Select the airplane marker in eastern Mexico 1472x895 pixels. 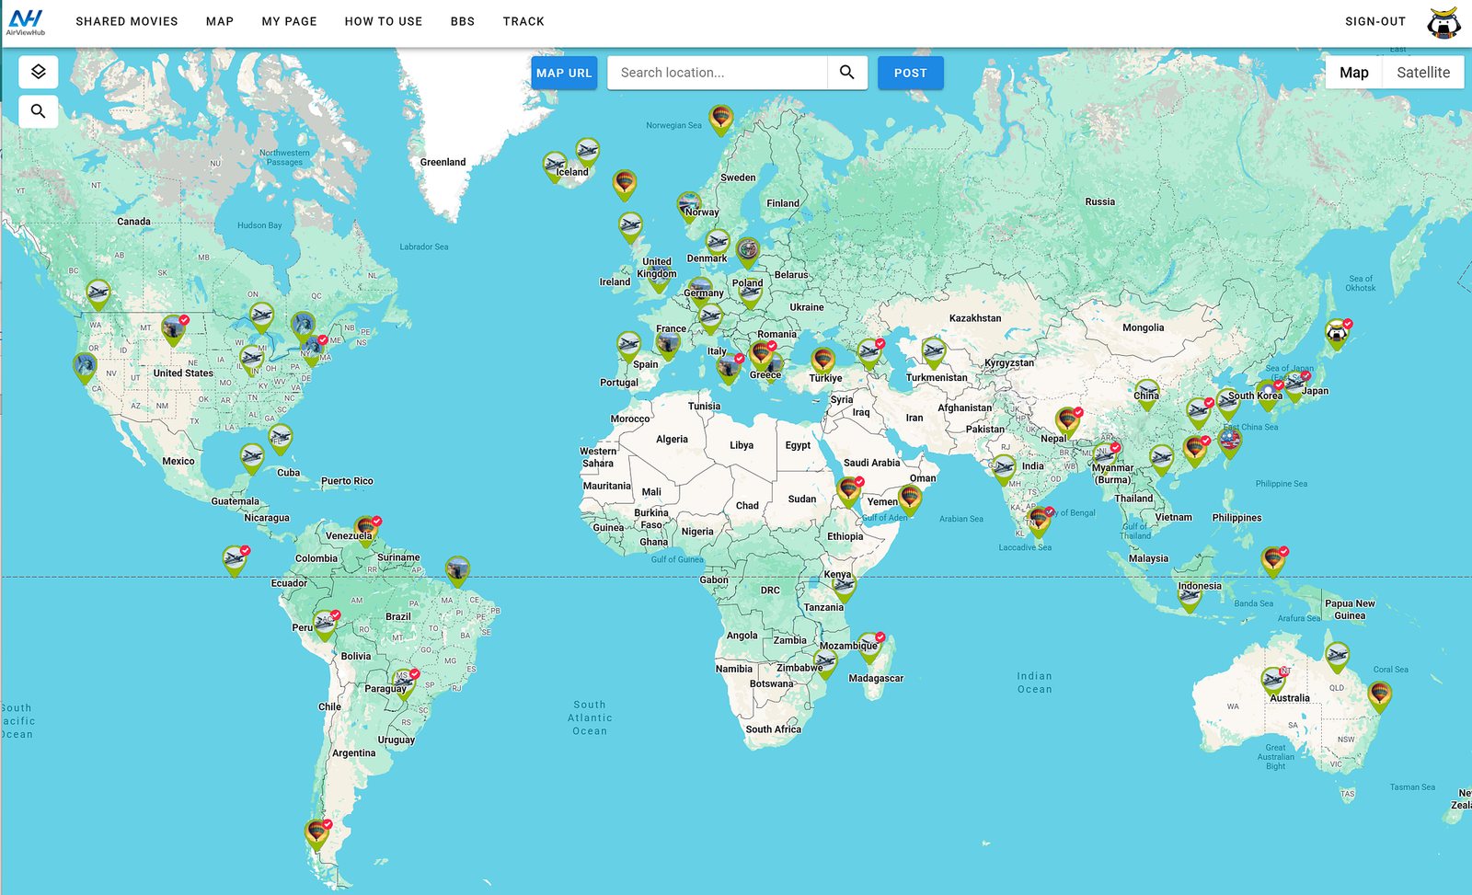coord(252,458)
